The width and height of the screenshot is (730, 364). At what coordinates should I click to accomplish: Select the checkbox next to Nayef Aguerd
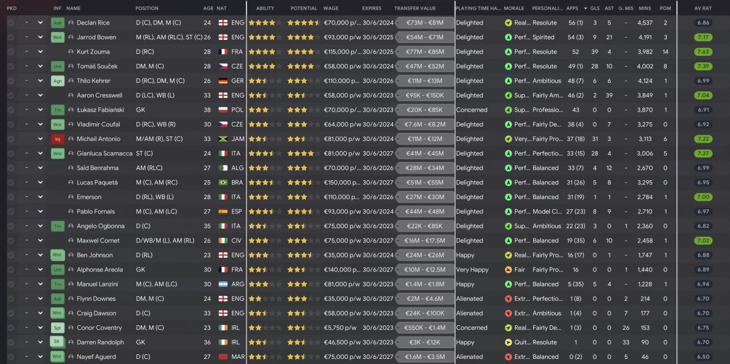point(11,357)
